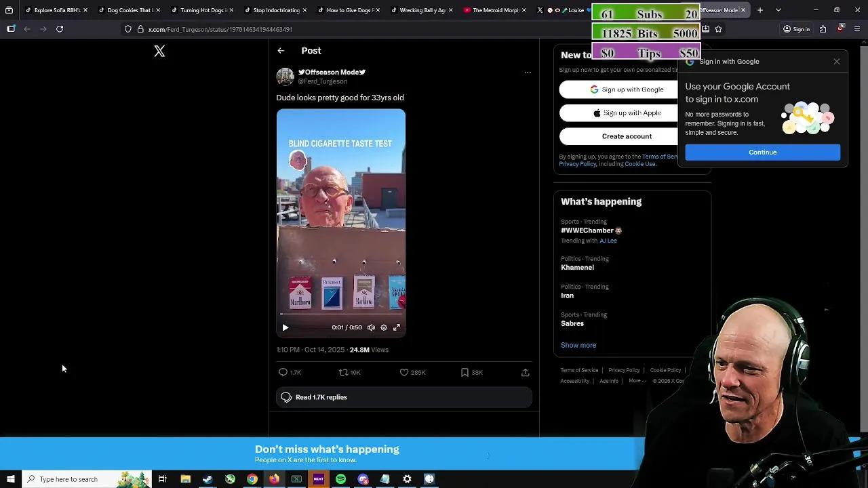Switch to Wrecking Ball y Ag tab
The width and height of the screenshot is (868, 488).
coord(422,10)
